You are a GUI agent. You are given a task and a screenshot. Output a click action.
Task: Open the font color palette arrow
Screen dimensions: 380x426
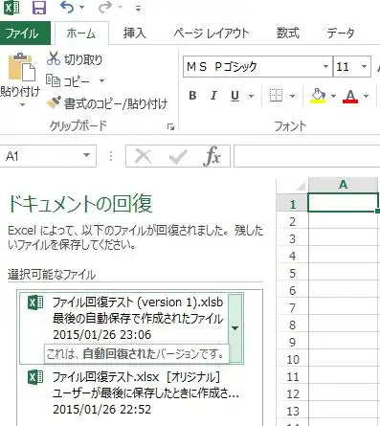coord(366,96)
